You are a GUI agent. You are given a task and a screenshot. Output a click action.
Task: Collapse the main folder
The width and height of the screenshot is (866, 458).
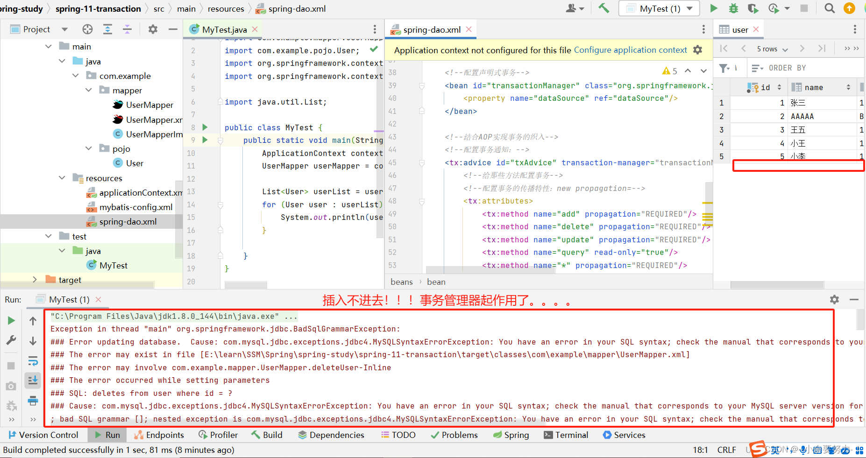tap(48, 47)
